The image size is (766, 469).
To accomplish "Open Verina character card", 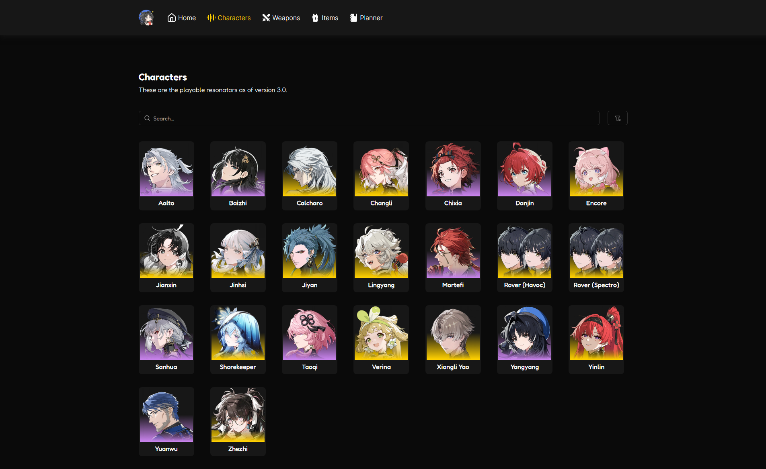I will (x=381, y=340).
